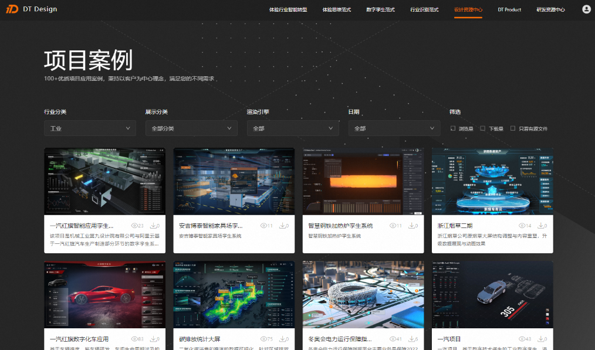Open the 浙江烟草二期 project title link
595x350 pixels.
point(455,226)
